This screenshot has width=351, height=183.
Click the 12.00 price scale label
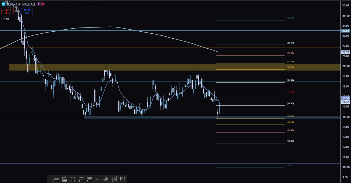pos(346,147)
